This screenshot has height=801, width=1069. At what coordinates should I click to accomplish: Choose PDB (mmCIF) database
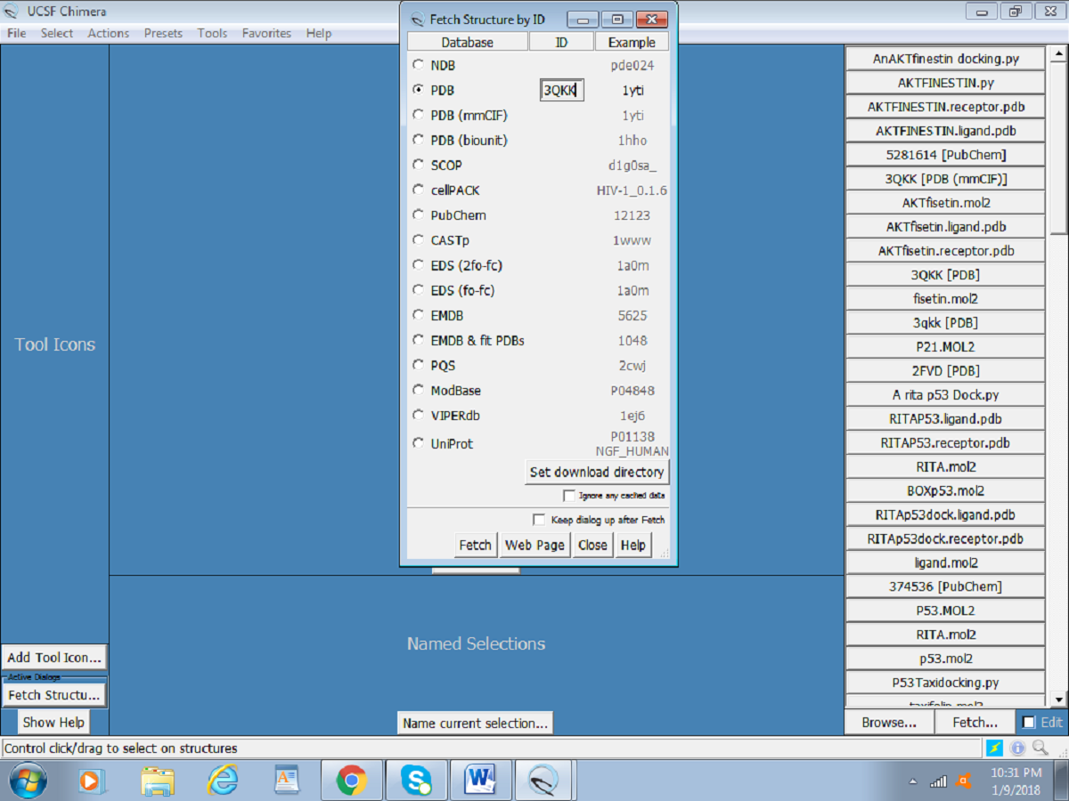tap(418, 115)
